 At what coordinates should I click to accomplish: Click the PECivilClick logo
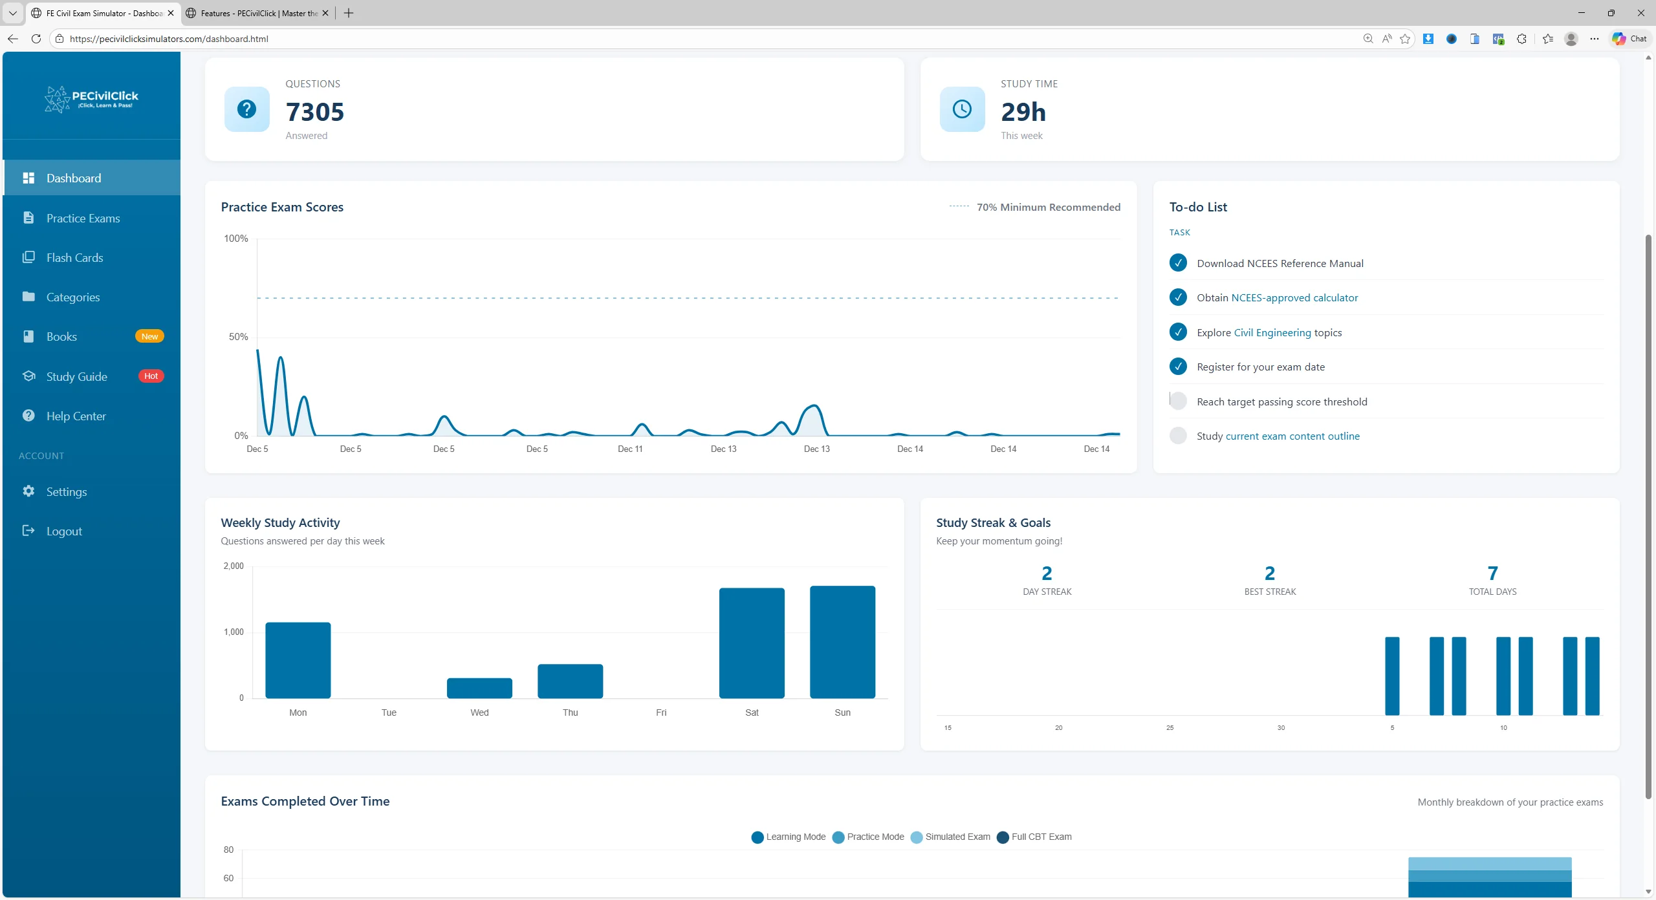[91, 99]
